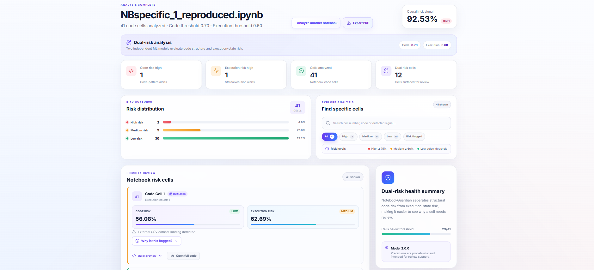Screen dimensions: 594x270
Task: Expand the Quick preview chevron
Action: coord(160,256)
